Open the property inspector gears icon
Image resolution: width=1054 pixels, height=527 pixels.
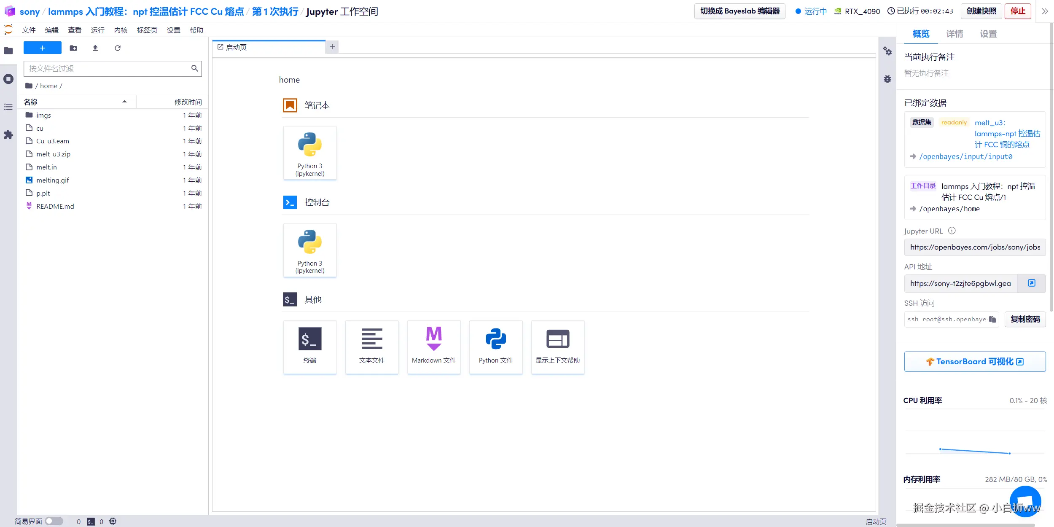point(887,51)
